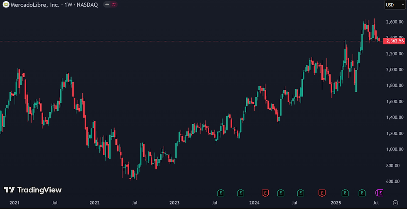This screenshot has width=407, height=209.
Task: Toggle the pink approximate-sign indicator in the header pill
Action: tap(114, 5)
